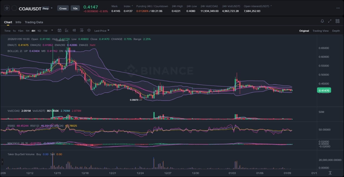This screenshot has width=344, height=177.
Task: Click the Perp contract tag
Action: pos(46,8)
